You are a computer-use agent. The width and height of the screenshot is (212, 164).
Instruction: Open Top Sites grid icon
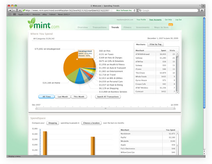[15, 14]
